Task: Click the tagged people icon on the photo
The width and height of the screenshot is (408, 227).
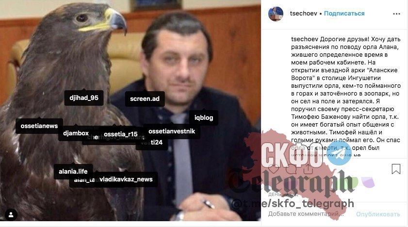Action: point(11,215)
